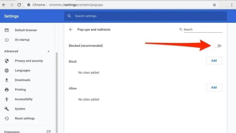This screenshot has width=236, height=133.
Task: Open Default browser settings
Action: tap(26, 30)
